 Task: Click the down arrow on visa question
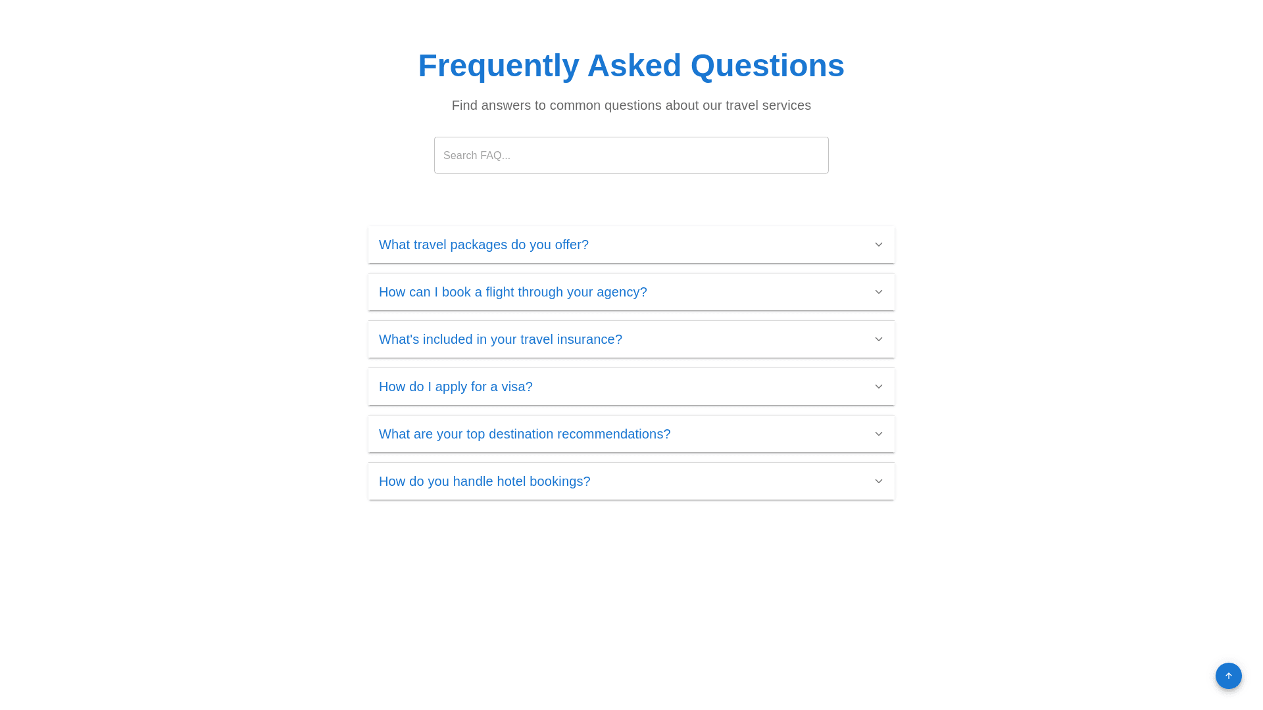tap(878, 387)
